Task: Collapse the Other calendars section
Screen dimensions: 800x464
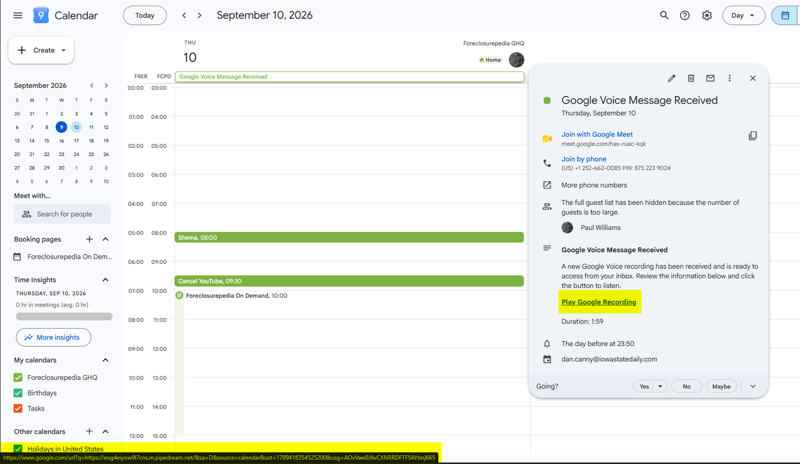Action: click(x=106, y=431)
